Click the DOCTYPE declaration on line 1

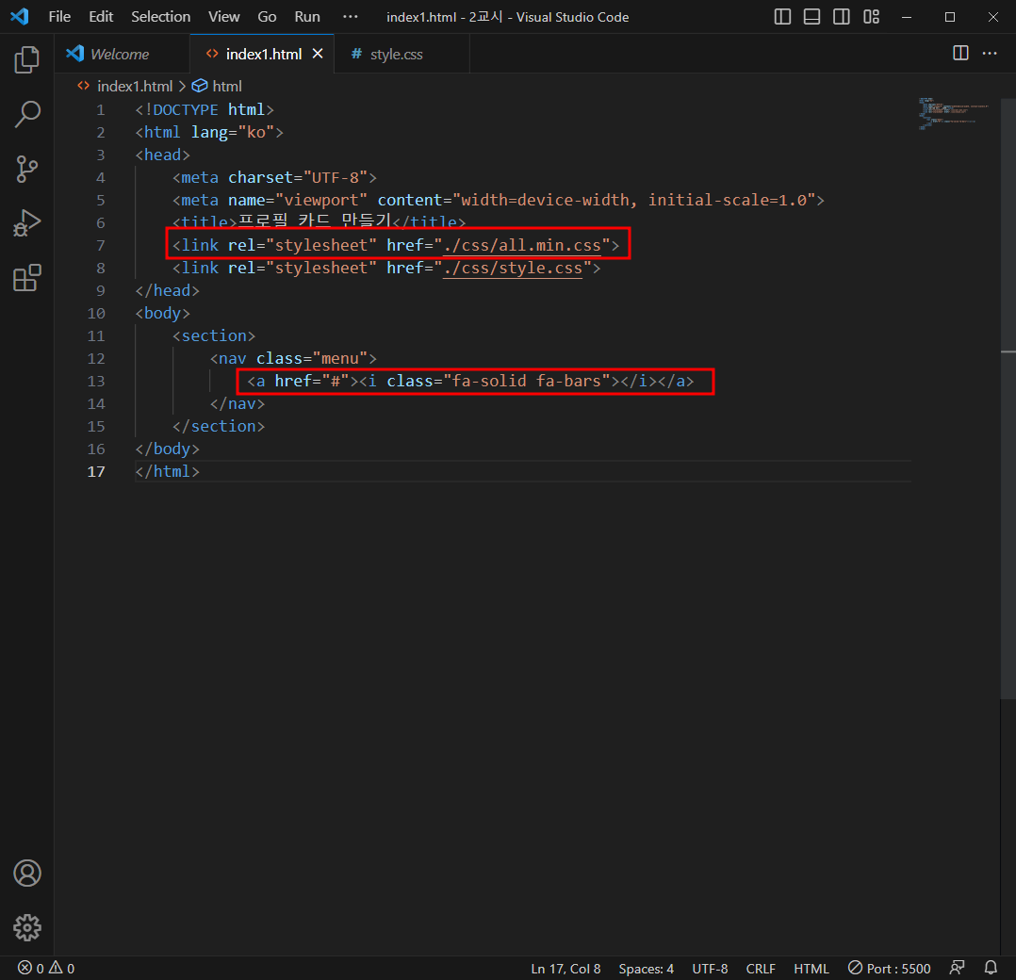205,109
